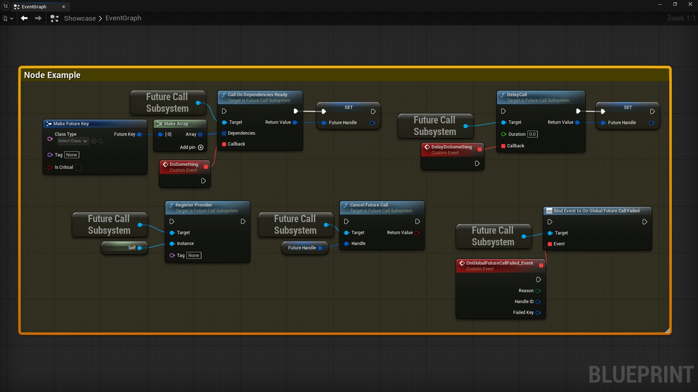Select the DelayCall node header
The width and height of the screenshot is (698, 392).
(540, 97)
